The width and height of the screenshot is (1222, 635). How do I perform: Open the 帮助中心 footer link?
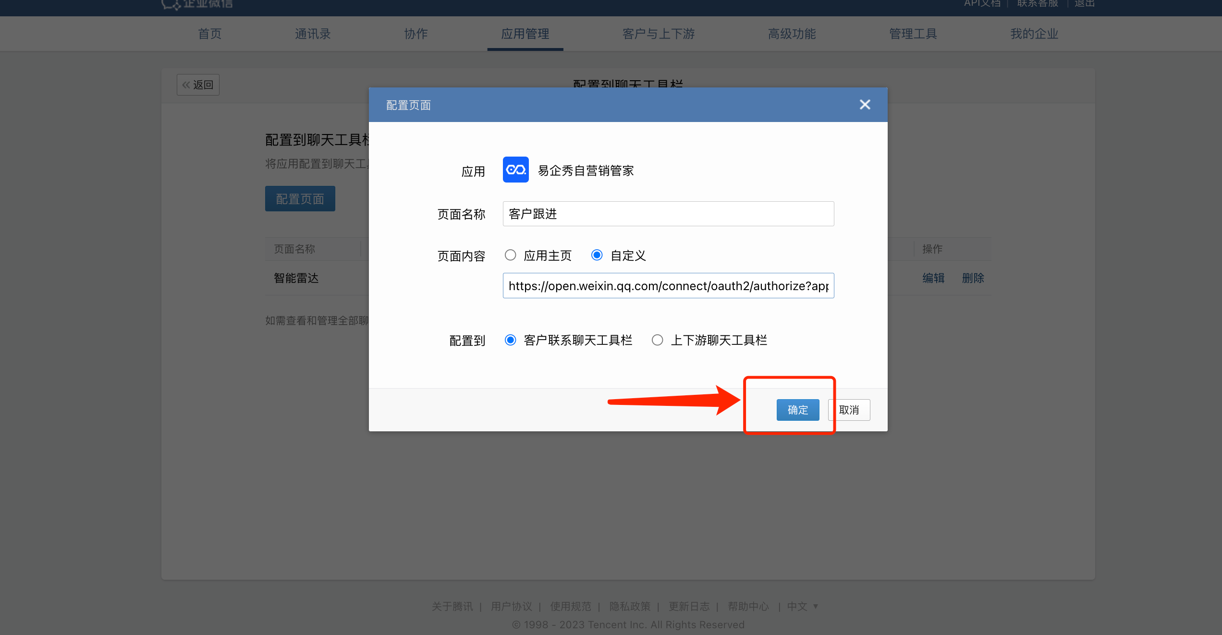point(748,606)
